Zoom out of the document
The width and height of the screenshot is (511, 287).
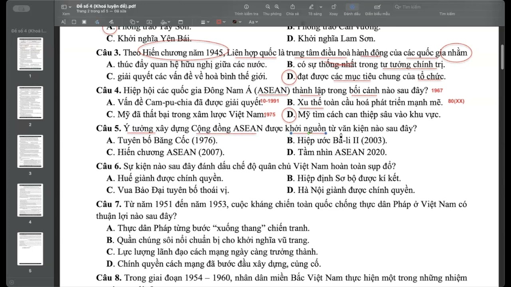tap(268, 7)
